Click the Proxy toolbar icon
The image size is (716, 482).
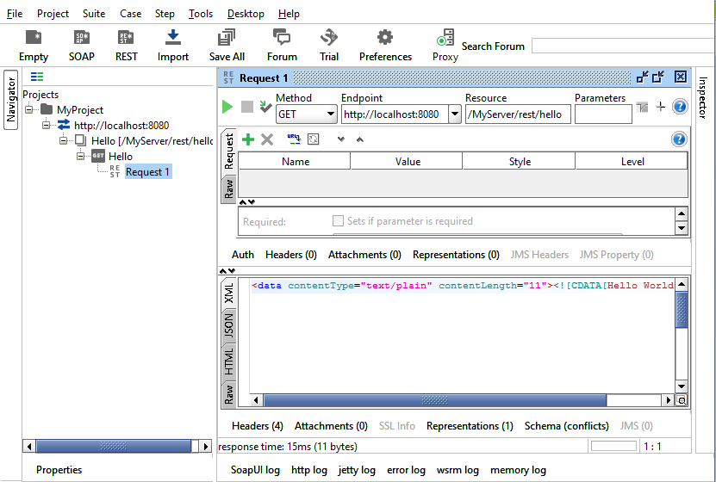tap(445, 38)
